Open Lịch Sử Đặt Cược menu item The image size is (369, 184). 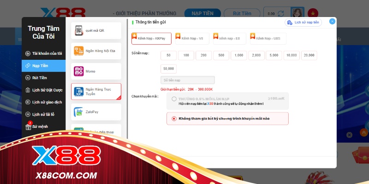(x=43, y=90)
